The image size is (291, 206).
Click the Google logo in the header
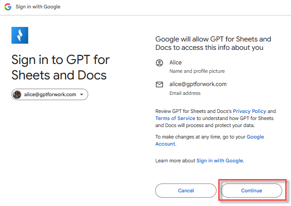[x=8, y=7]
